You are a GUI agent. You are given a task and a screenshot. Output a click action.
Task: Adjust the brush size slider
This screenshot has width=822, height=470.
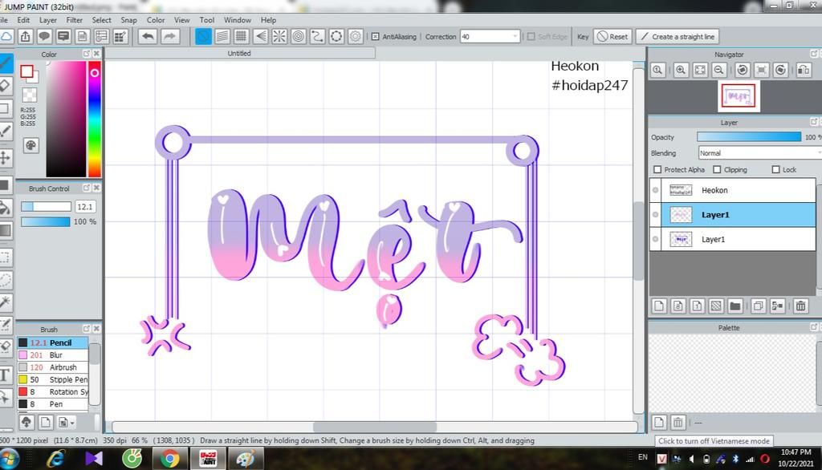[x=46, y=206]
